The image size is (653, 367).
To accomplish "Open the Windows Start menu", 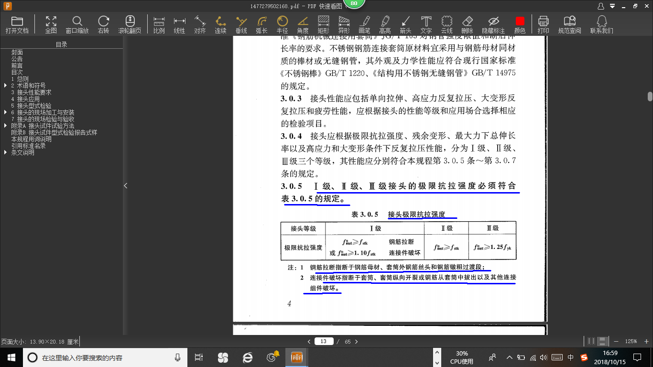I will click(x=11, y=357).
